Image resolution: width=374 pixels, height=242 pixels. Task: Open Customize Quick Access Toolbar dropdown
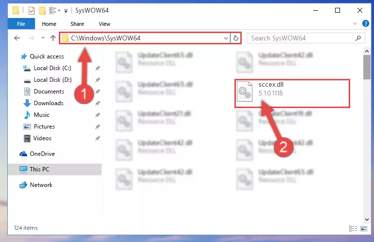point(66,11)
